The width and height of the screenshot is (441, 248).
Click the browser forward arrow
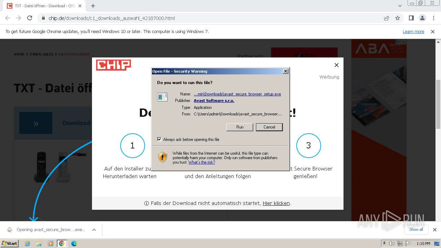(19, 18)
